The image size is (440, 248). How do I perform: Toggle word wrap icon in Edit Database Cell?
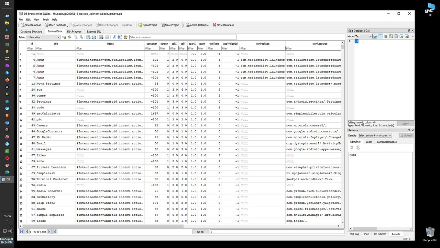(381, 36)
